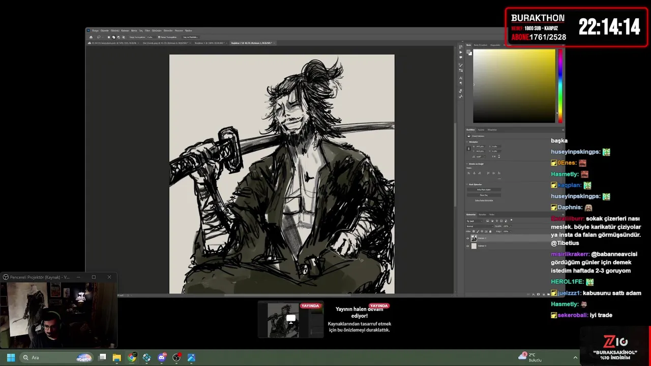Collapse the Hizala ve Dağıt section

[467, 164]
